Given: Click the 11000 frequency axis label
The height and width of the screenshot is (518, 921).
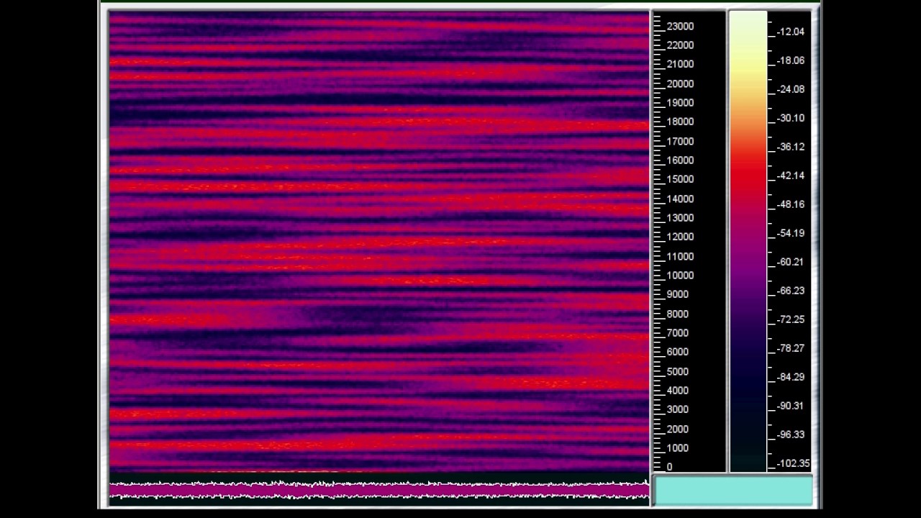Looking at the screenshot, I should pyautogui.click(x=680, y=257).
